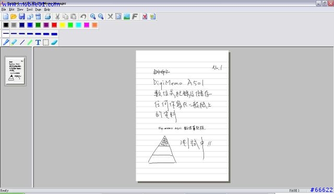
Task: Select the Eraser tool
Action: click(54, 42)
